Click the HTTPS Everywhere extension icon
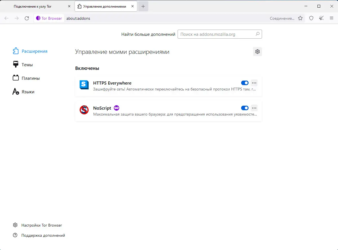 point(84,85)
